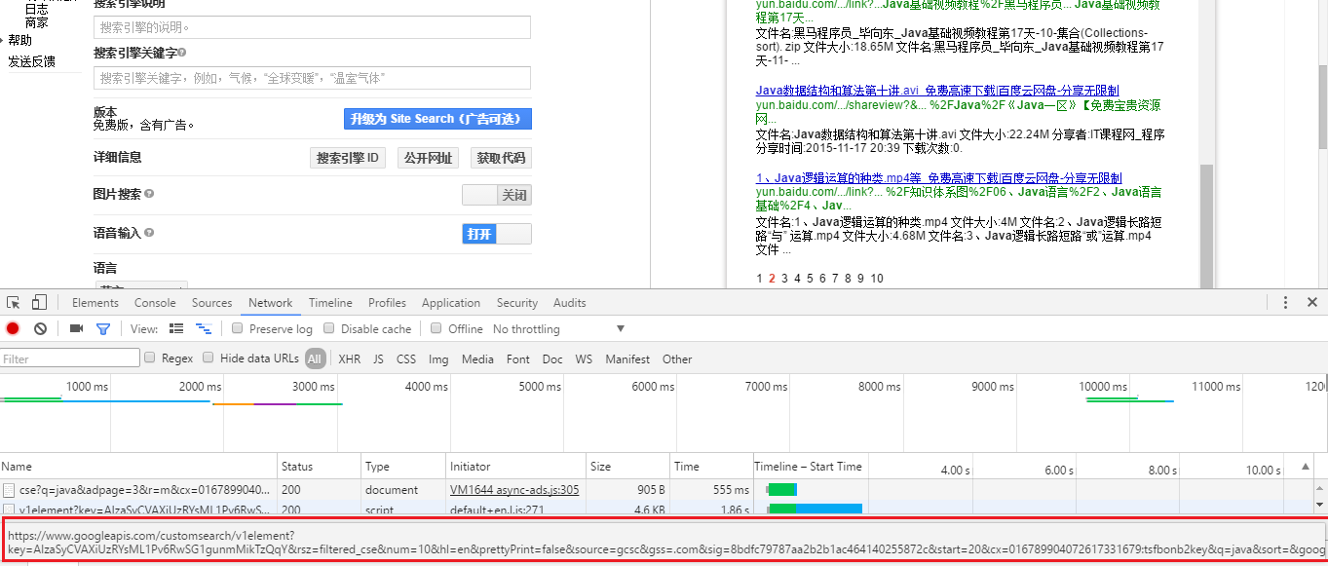Filter requests by WS type
Viewport: 1328px width, 566px height.
point(584,358)
